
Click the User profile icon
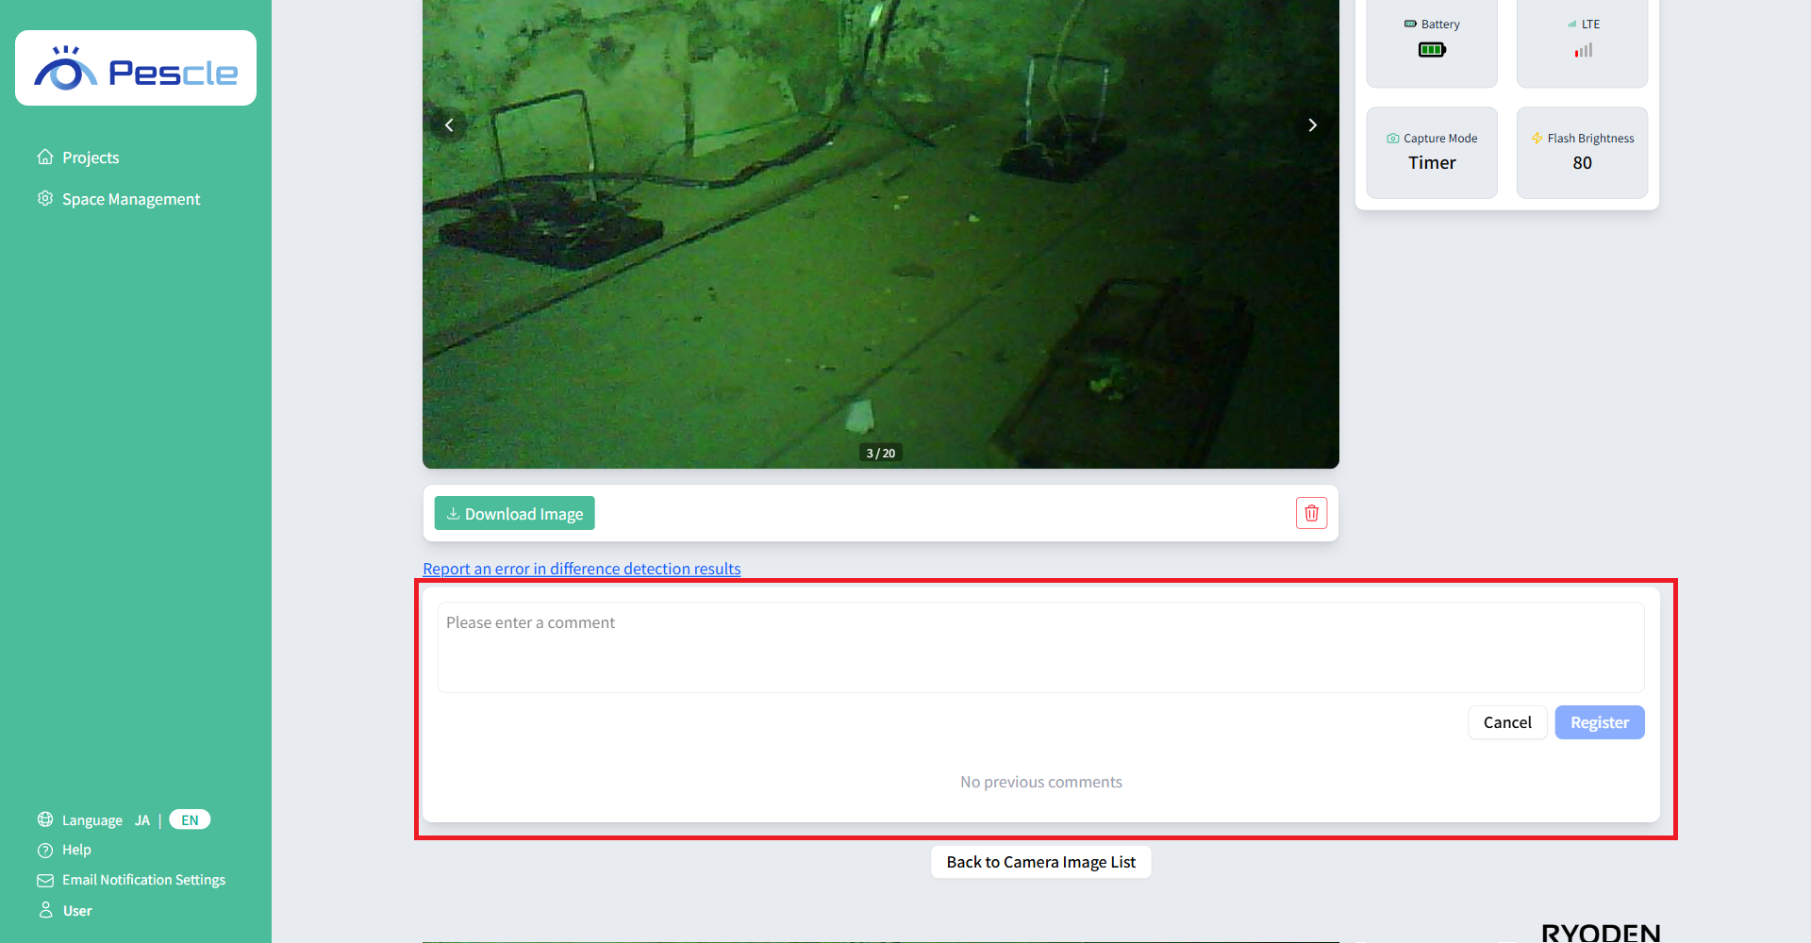(45, 910)
